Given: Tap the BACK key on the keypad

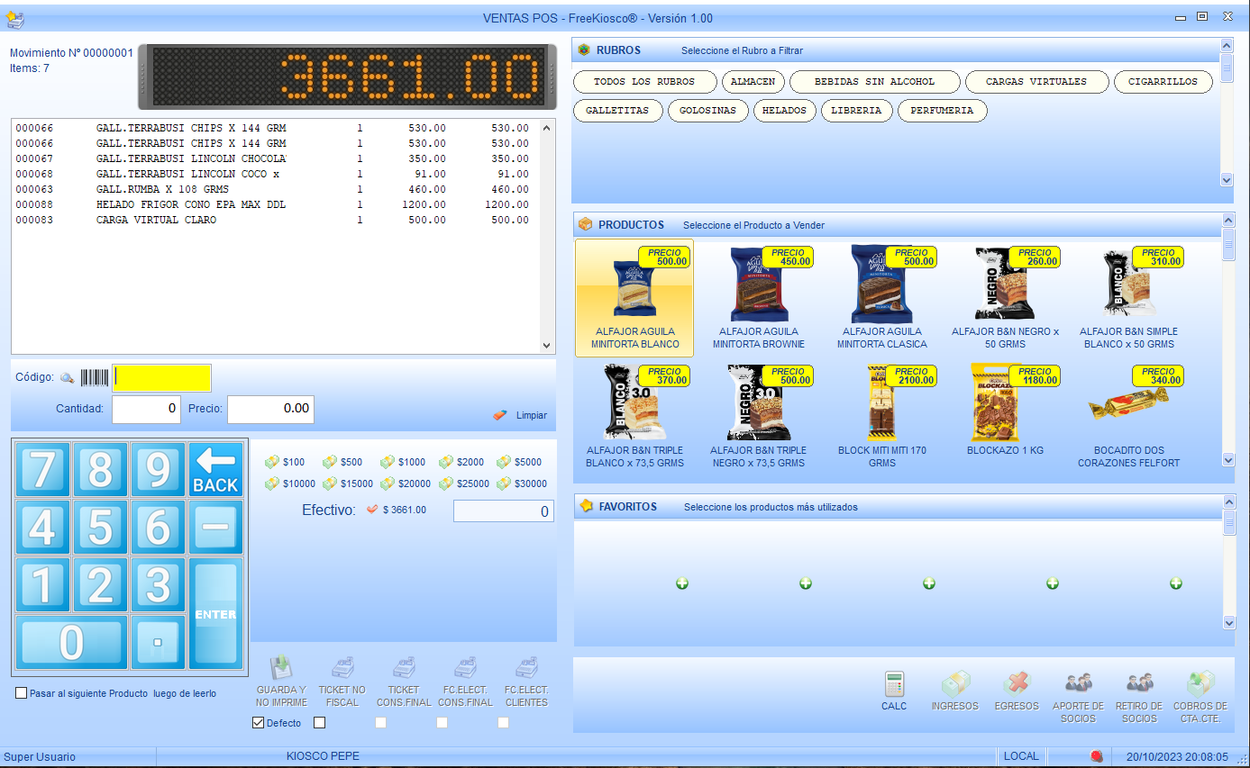Looking at the screenshot, I should 215,469.
